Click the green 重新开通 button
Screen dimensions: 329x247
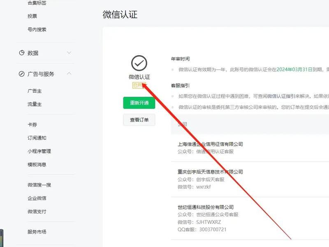[x=139, y=103]
